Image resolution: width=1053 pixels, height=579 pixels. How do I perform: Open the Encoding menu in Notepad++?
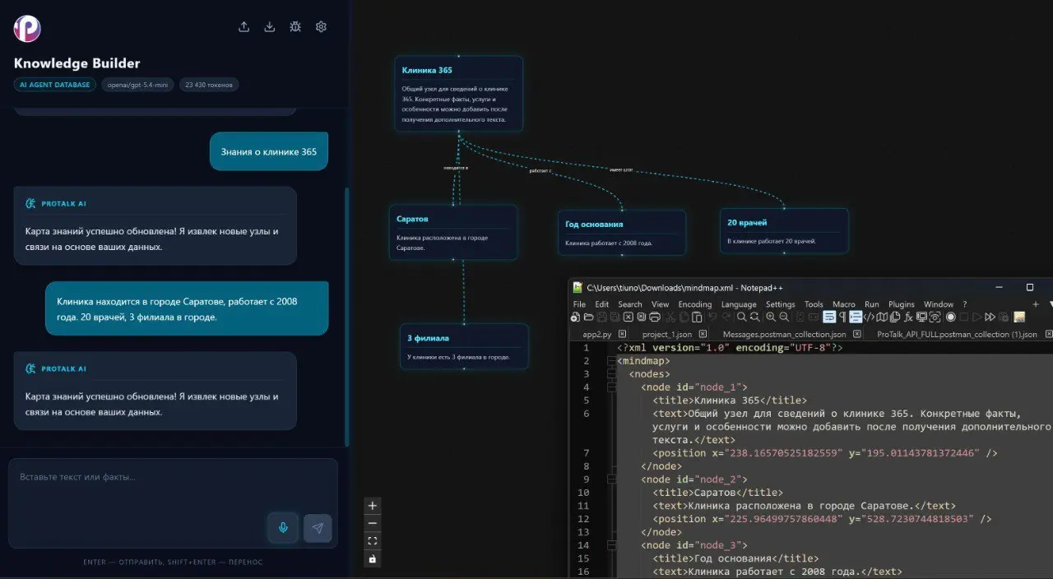tap(695, 304)
